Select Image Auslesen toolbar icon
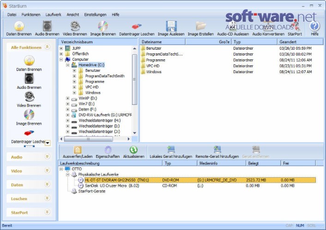Viewport: 326px width, 230px height. [x=171, y=26]
